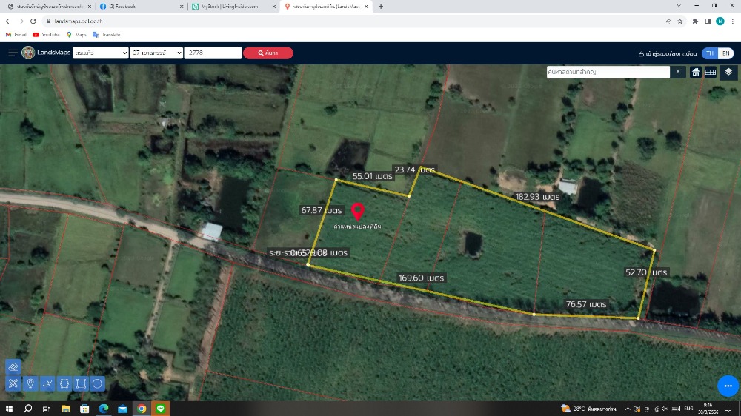Select the location pin marker tool
The height and width of the screenshot is (416, 741).
pos(30,383)
